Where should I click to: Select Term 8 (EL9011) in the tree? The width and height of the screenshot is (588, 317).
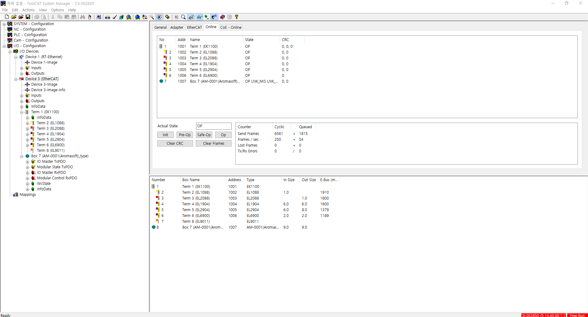(x=51, y=151)
